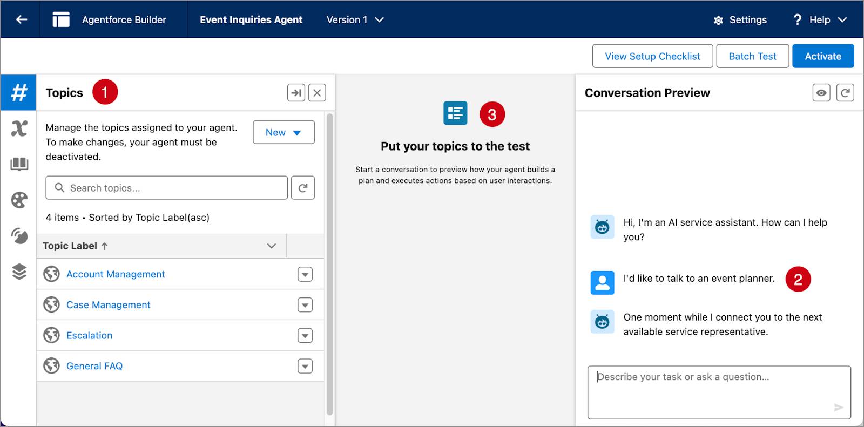
Task: Open the Version 1 dropdown
Action: click(355, 19)
